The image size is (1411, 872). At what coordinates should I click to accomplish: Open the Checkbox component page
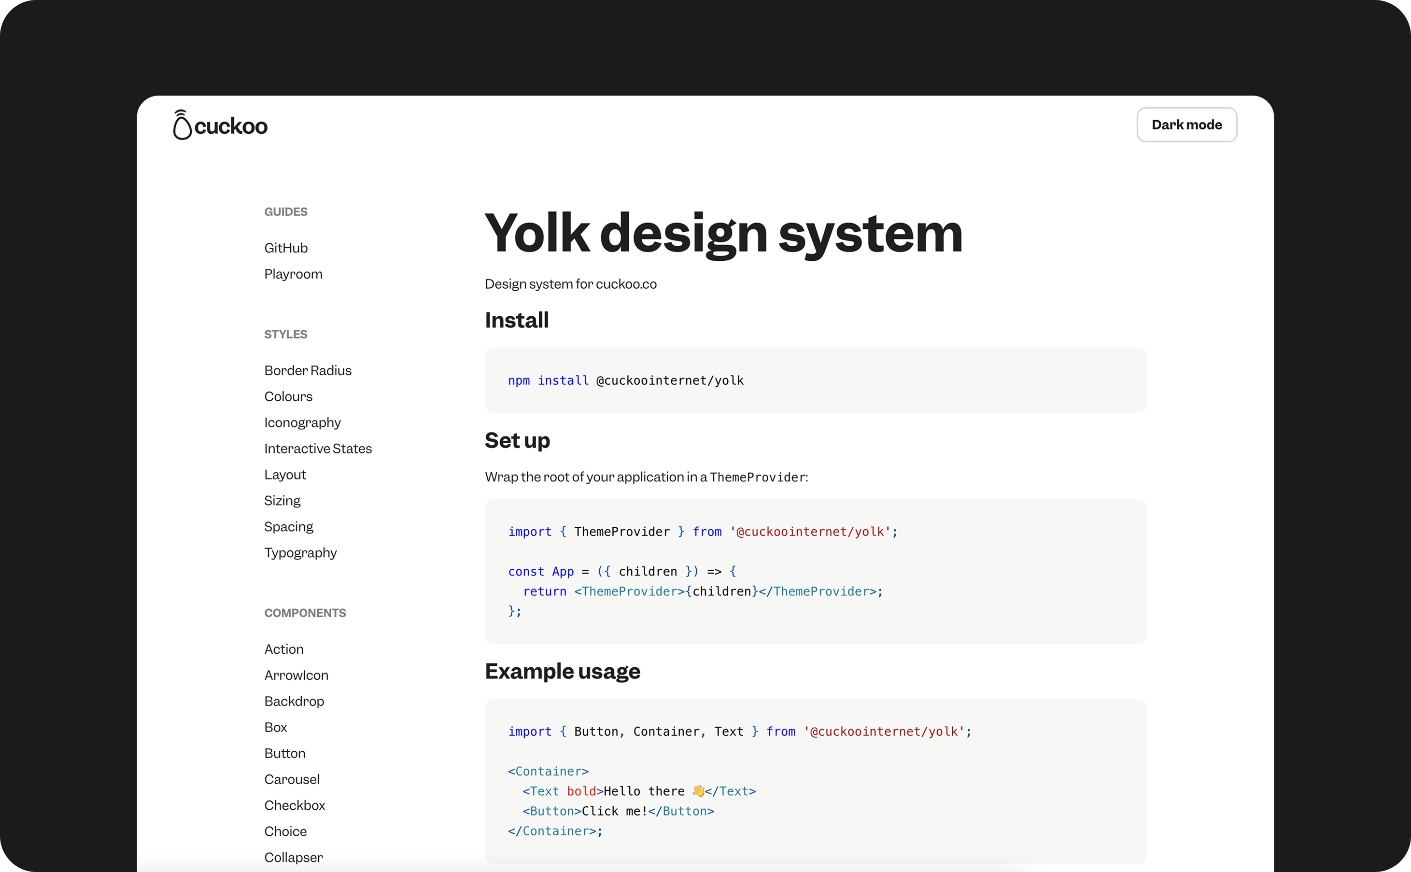tap(295, 805)
